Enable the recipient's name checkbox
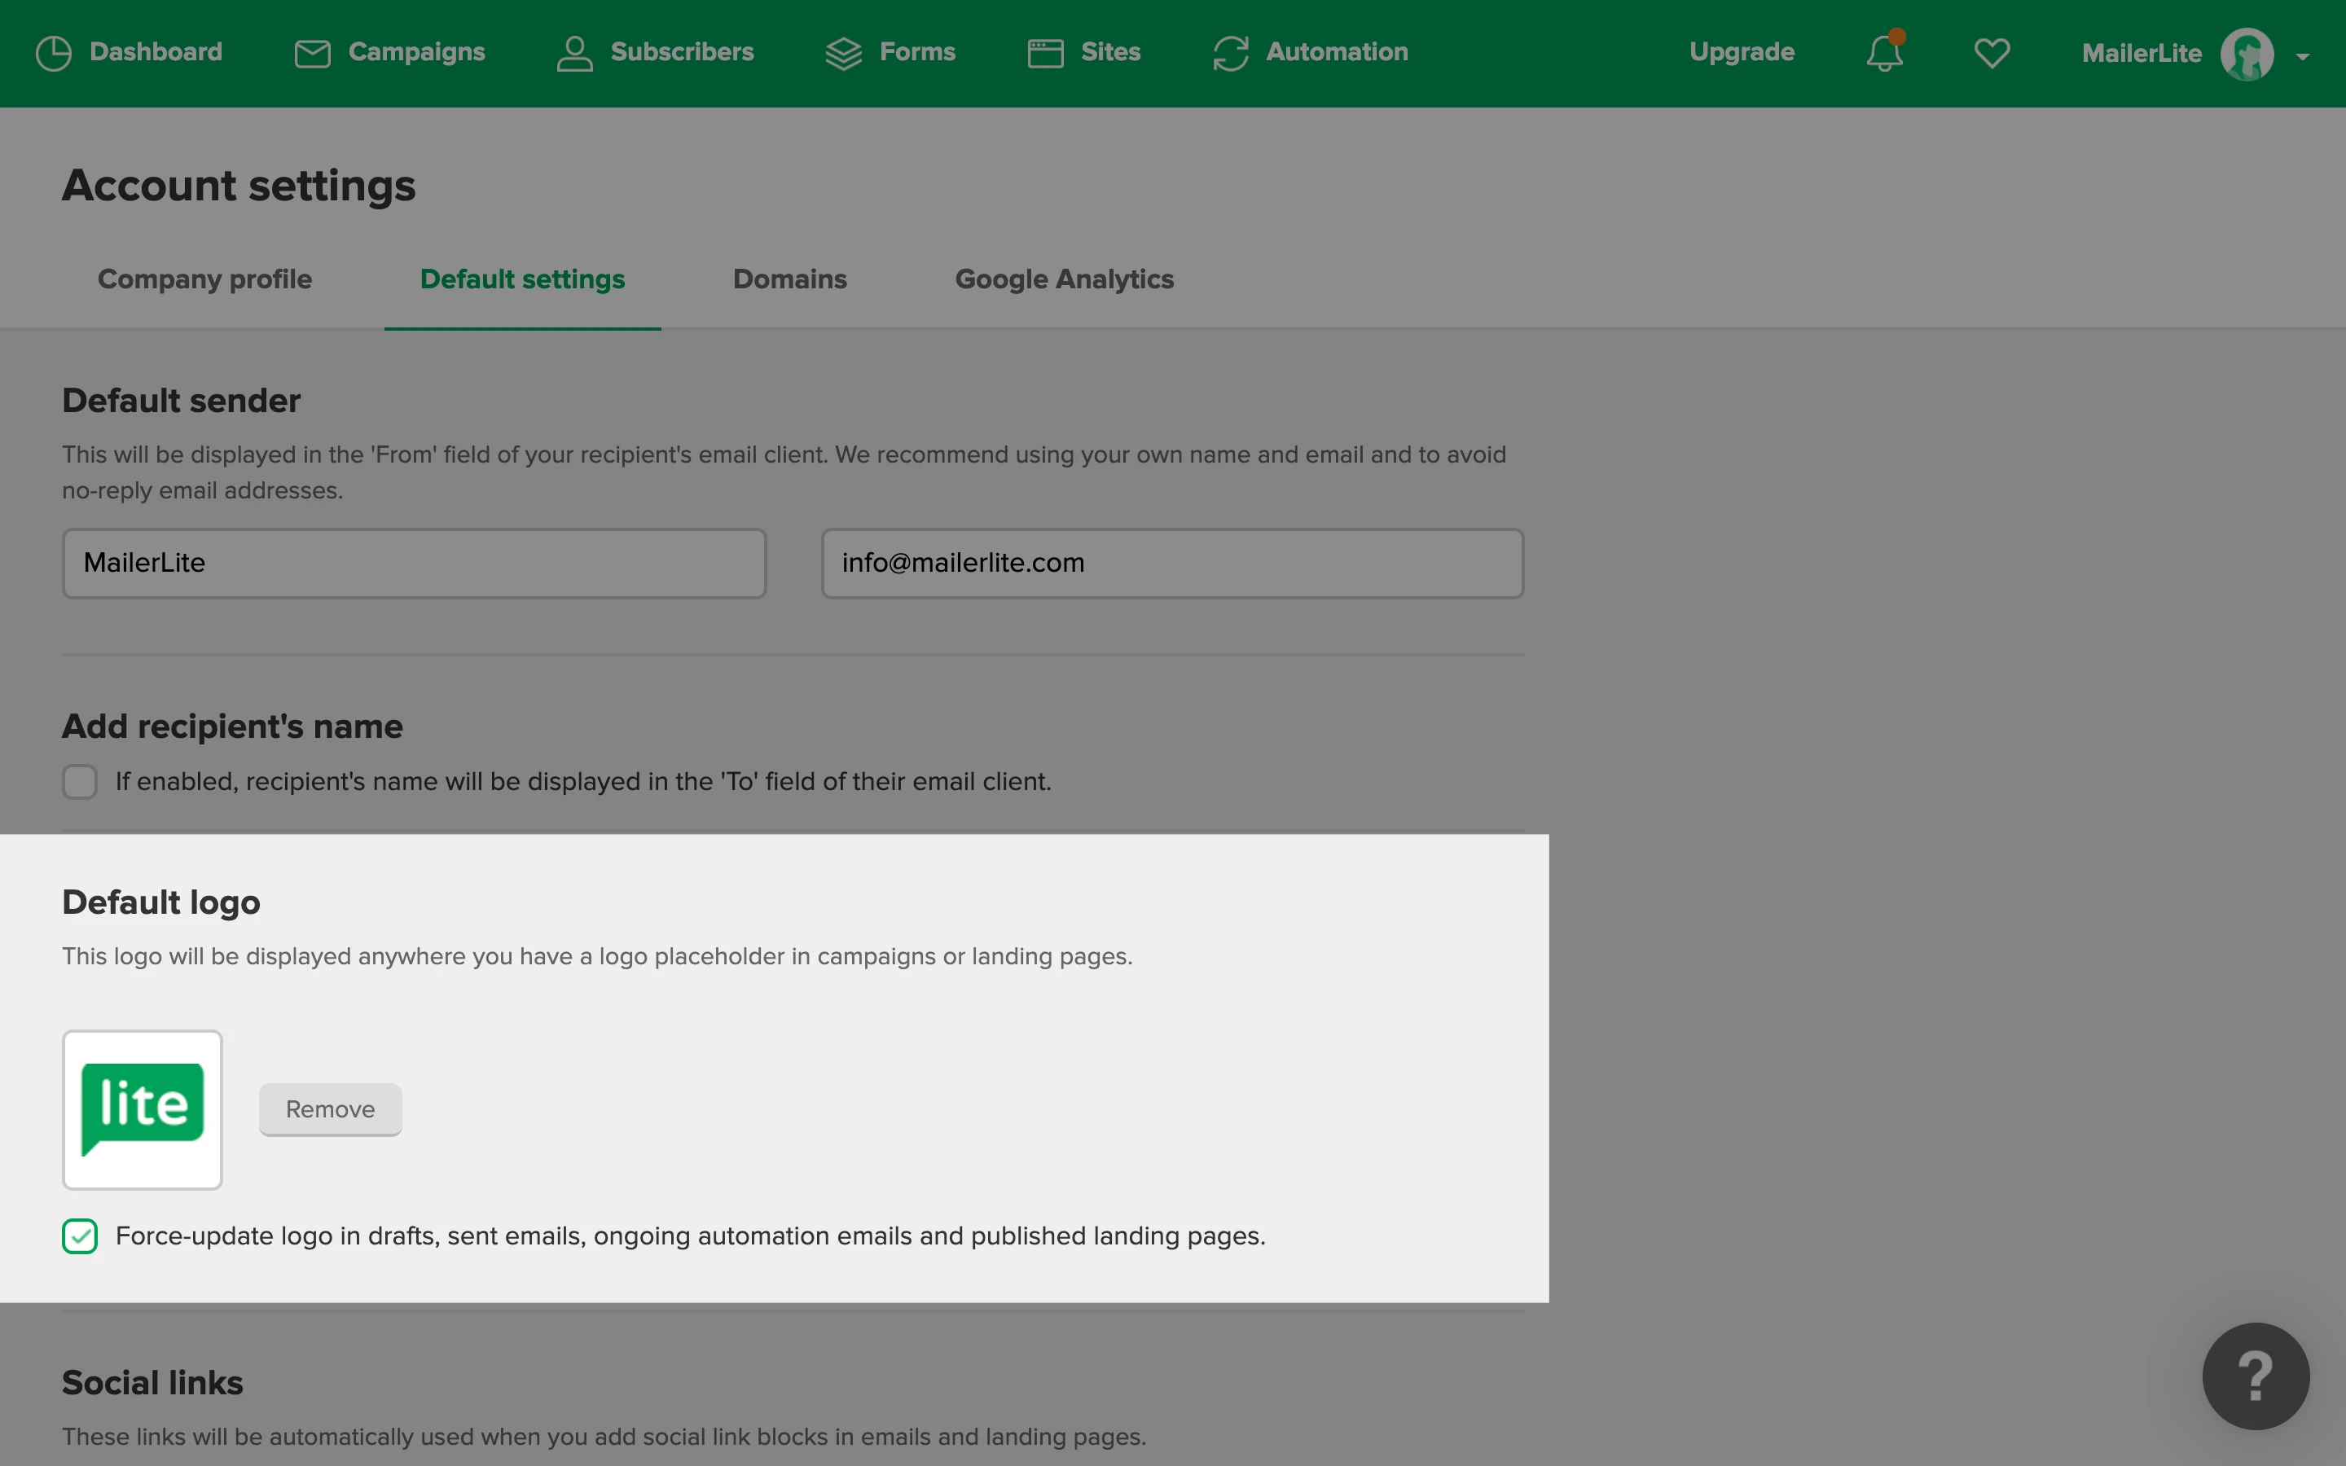Viewport: 2346px width, 1466px height. [80, 782]
